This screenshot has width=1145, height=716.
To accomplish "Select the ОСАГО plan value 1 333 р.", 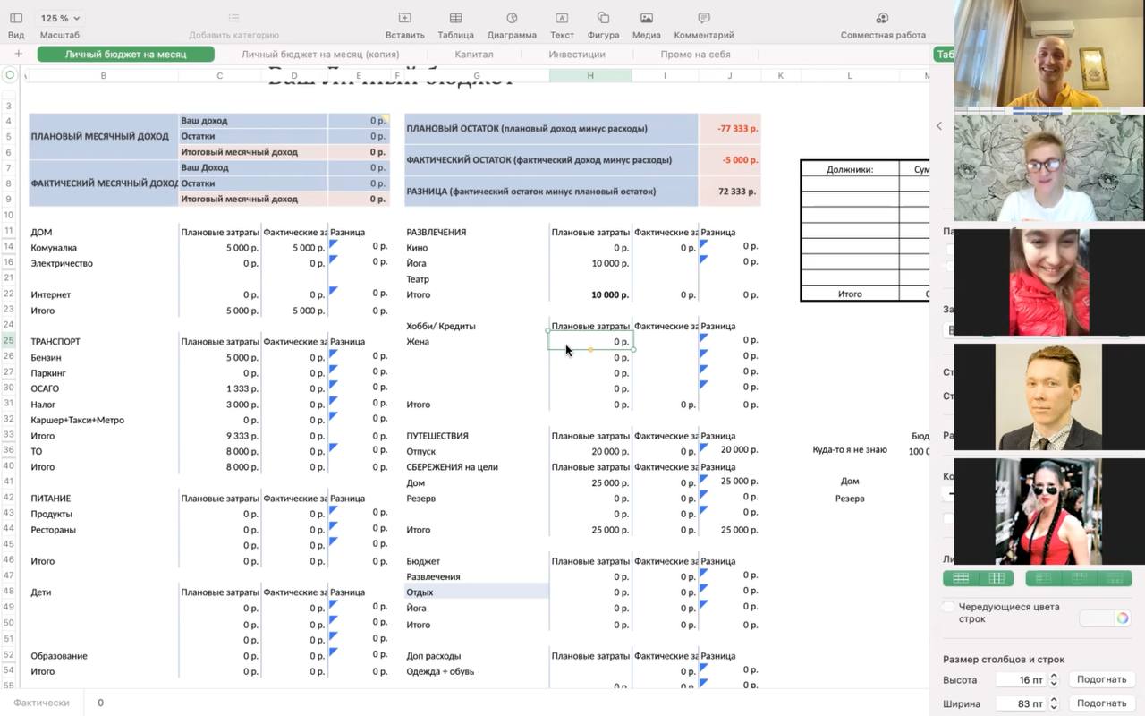I will click(x=220, y=388).
